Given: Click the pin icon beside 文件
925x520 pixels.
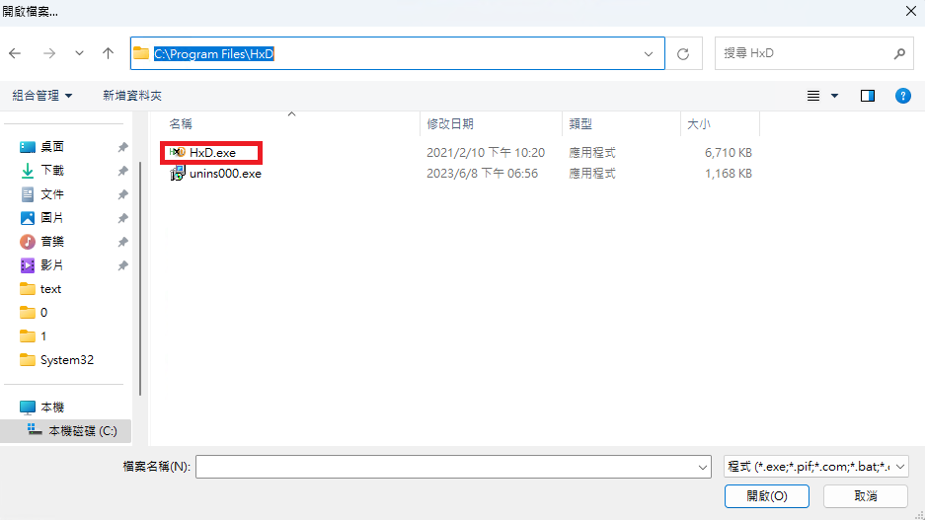Looking at the screenshot, I should tap(122, 194).
